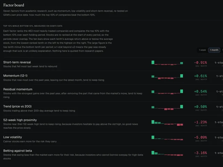This screenshot has height=167, width=223.
Task: Click the Momentum (12-1) decile bar chart
Action: point(167,77)
